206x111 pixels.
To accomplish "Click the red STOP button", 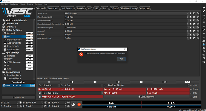I will tap(79, 104).
